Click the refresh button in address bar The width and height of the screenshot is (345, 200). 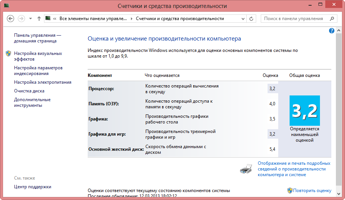[x=251, y=19]
